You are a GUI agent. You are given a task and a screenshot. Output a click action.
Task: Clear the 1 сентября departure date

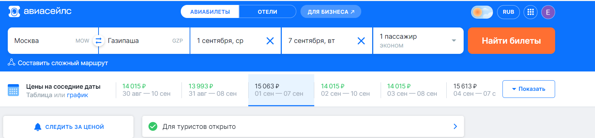coord(270,41)
